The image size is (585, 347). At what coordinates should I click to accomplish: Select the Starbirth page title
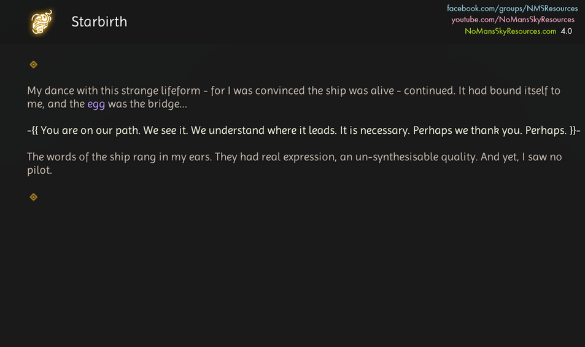click(99, 21)
